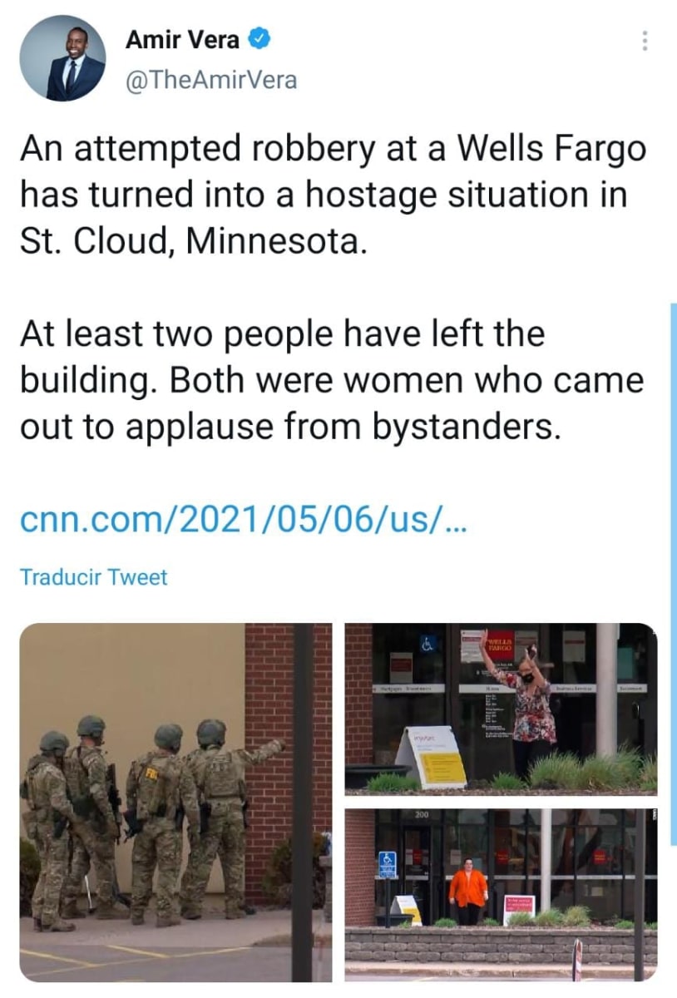The height and width of the screenshot is (998, 677).
Task: Open the @TheAmirVera handle link
Action: tap(210, 80)
